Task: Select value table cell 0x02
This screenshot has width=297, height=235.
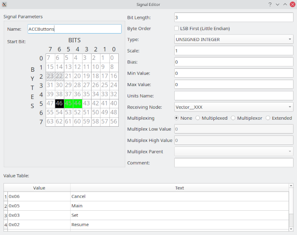Action: click(x=39, y=225)
